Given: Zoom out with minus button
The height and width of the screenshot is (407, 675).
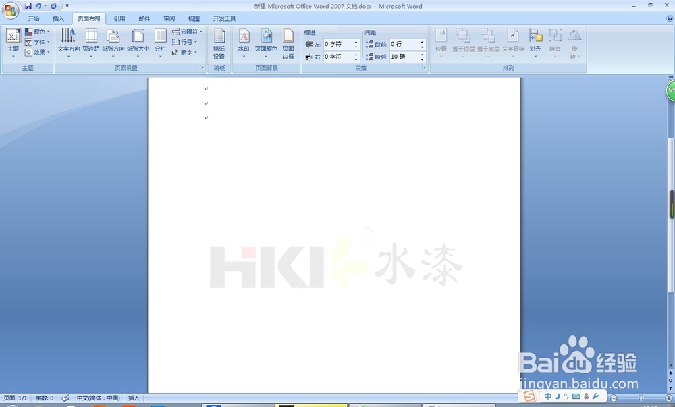Looking at the screenshot, I should [614, 398].
